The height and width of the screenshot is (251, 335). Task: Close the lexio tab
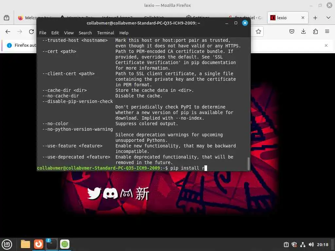(x=303, y=18)
